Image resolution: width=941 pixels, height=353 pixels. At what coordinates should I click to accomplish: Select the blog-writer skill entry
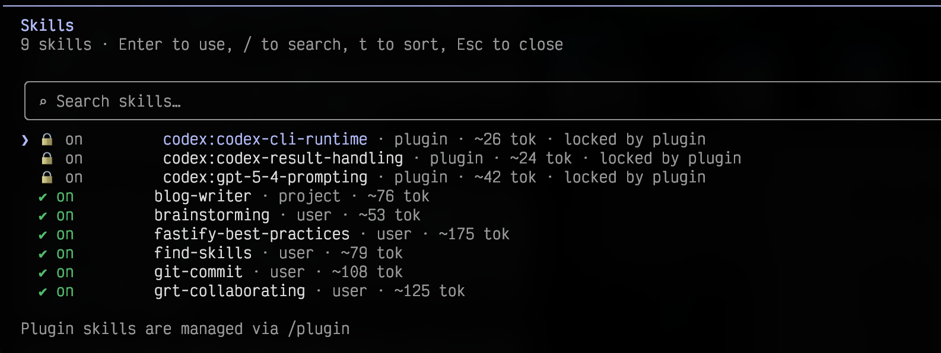(x=203, y=196)
